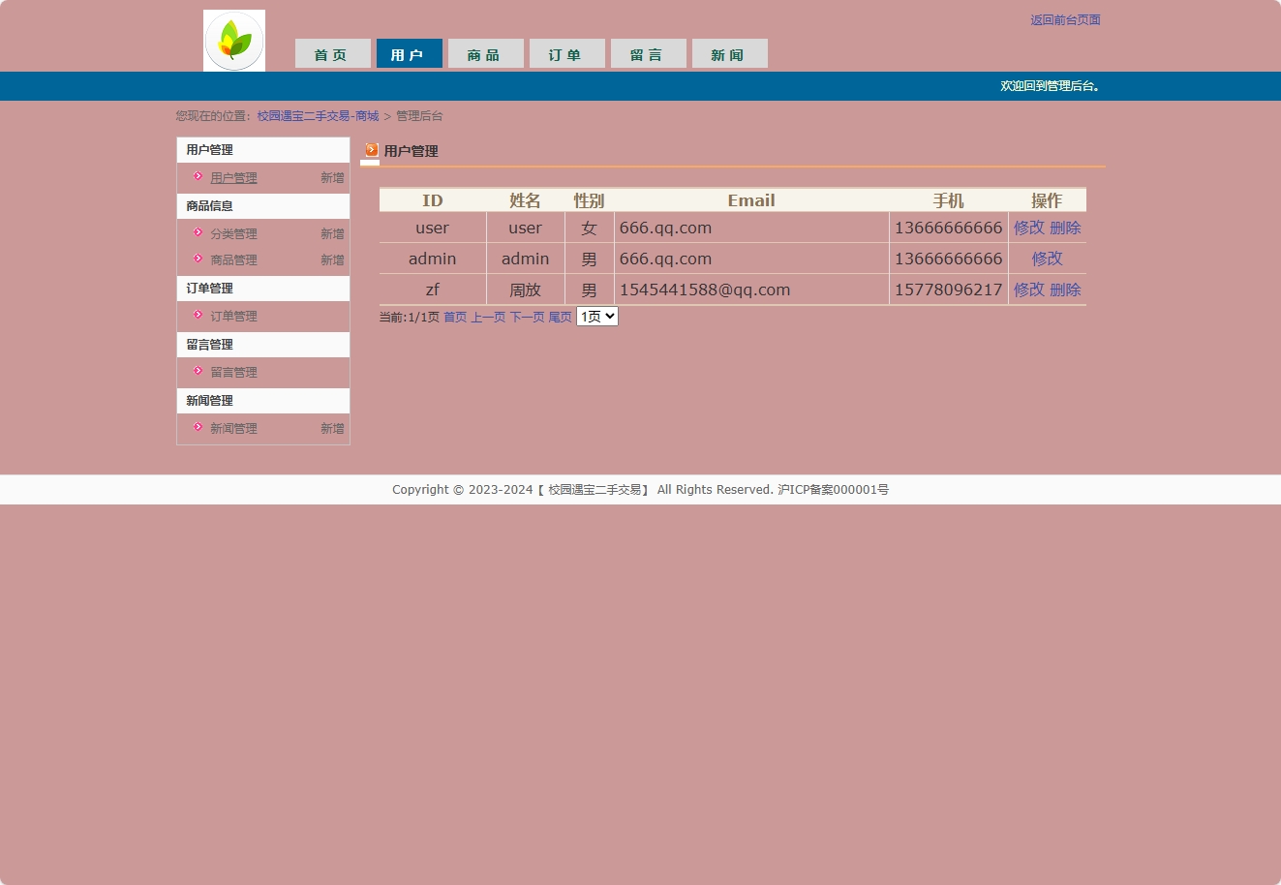Viewport: 1281px width, 885px height.
Task: Click 返回前台页面 link
Action: coord(1065,20)
